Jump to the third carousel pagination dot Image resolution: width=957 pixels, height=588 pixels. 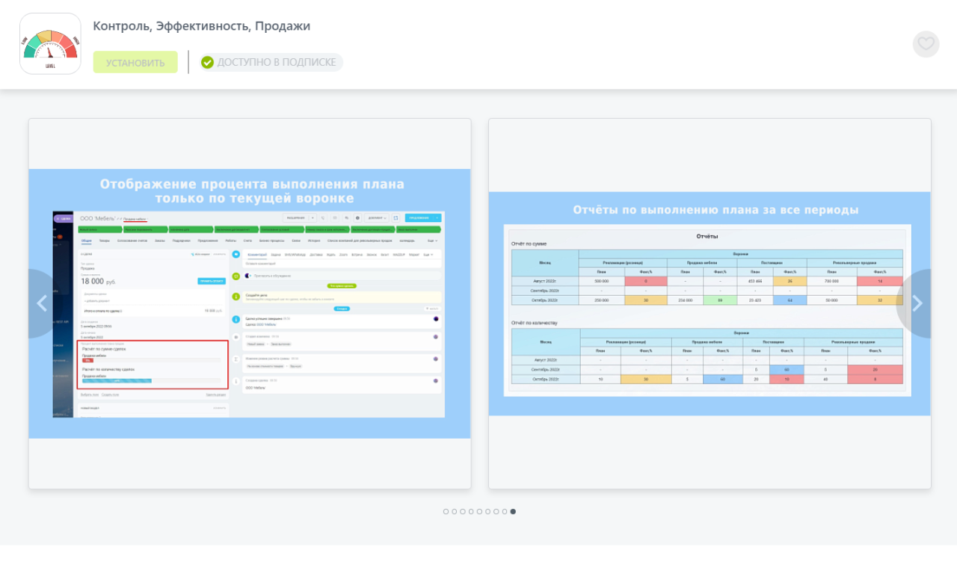click(x=463, y=512)
